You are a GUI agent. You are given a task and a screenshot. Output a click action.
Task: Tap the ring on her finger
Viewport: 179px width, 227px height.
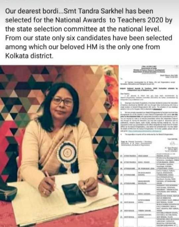coord(45,192)
